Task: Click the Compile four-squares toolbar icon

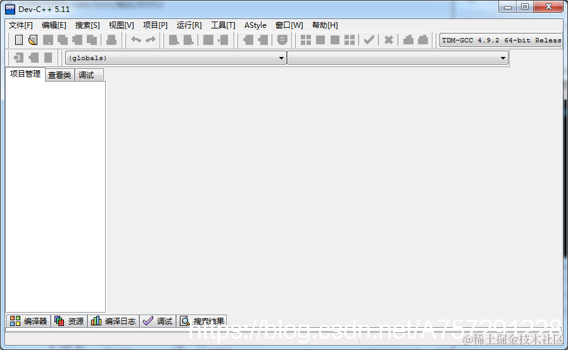Action: (306, 40)
